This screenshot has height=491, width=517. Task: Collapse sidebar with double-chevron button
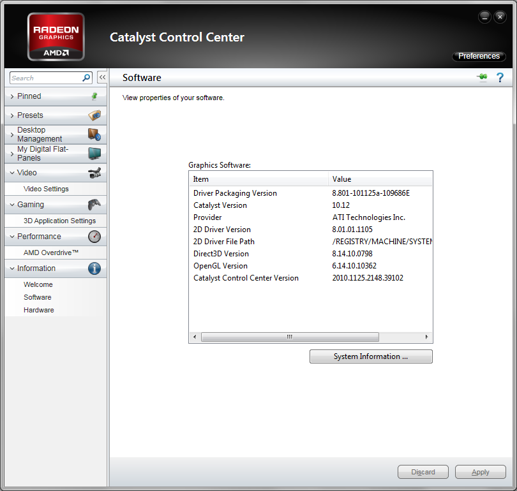pyautogui.click(x=103, y=77)
